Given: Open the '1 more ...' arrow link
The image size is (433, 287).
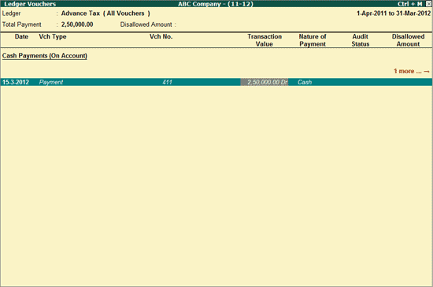Looking at the screenshot, I should [412, 71].
